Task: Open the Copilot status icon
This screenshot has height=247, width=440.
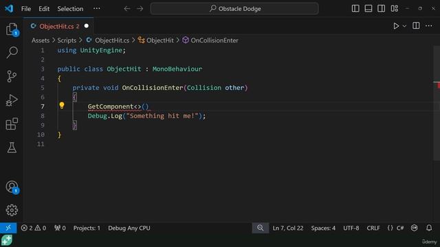Action: point(415,228)
